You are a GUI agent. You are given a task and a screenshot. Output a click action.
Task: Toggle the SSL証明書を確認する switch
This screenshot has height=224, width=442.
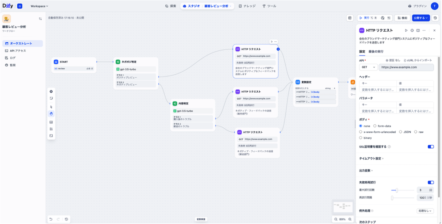pyautogui.click(x=431, y=147)
